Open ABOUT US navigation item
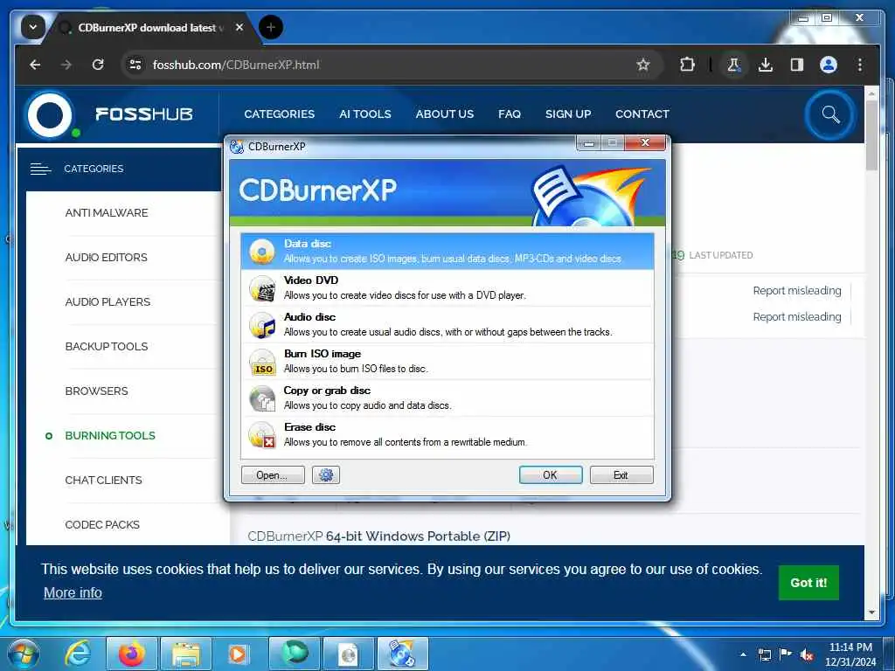This screenshot has height=671, width=895. 445,114
